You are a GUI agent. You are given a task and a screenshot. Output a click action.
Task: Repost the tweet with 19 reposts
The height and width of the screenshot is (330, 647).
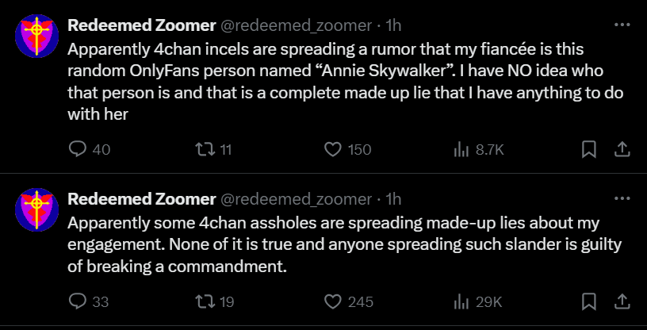coord(204,301)
